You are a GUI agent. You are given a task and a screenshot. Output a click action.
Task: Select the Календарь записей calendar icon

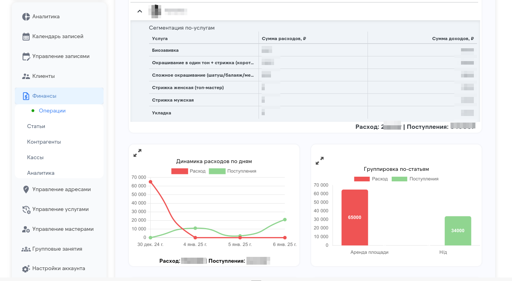(x=26, y=36)
